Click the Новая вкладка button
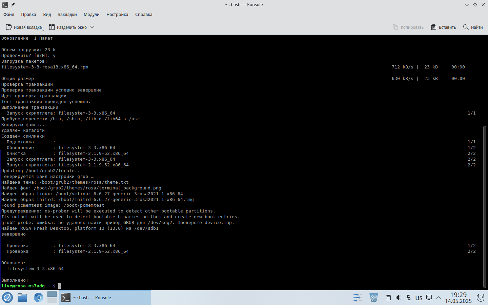 (x=24, y=27)
